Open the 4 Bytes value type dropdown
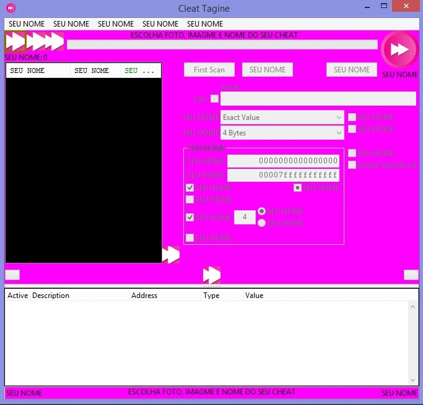Screen dimensions: 423x405 (x=282, y=133)
